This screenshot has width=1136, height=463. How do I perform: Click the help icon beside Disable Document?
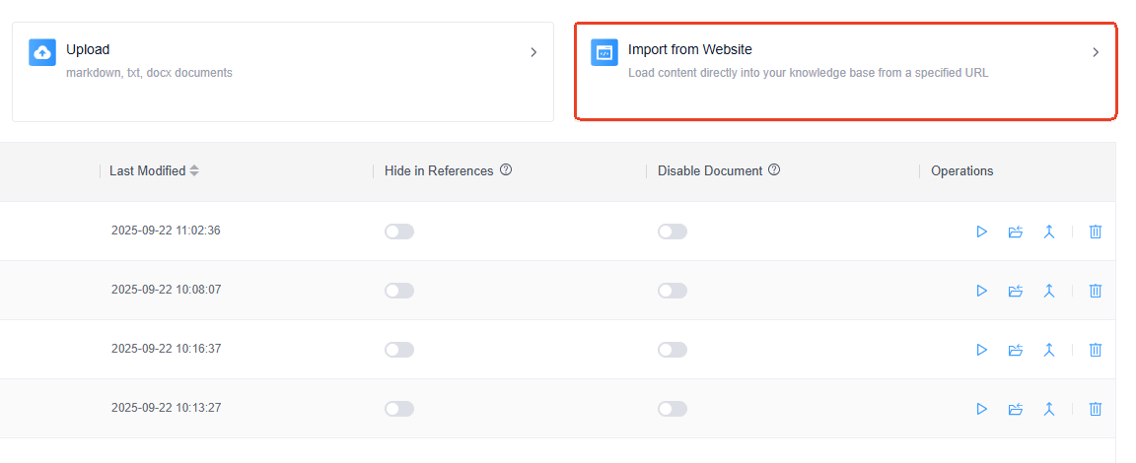(774, 170)
